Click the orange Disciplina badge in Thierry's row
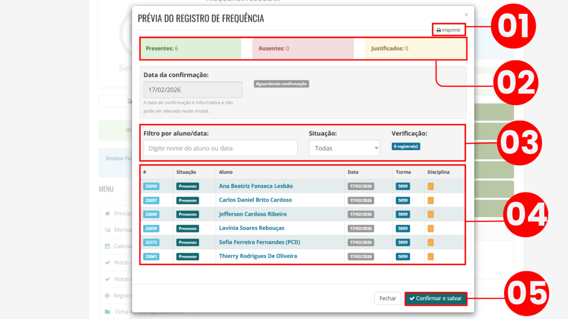Screen dimensions: 568x319 click(430, 256)
